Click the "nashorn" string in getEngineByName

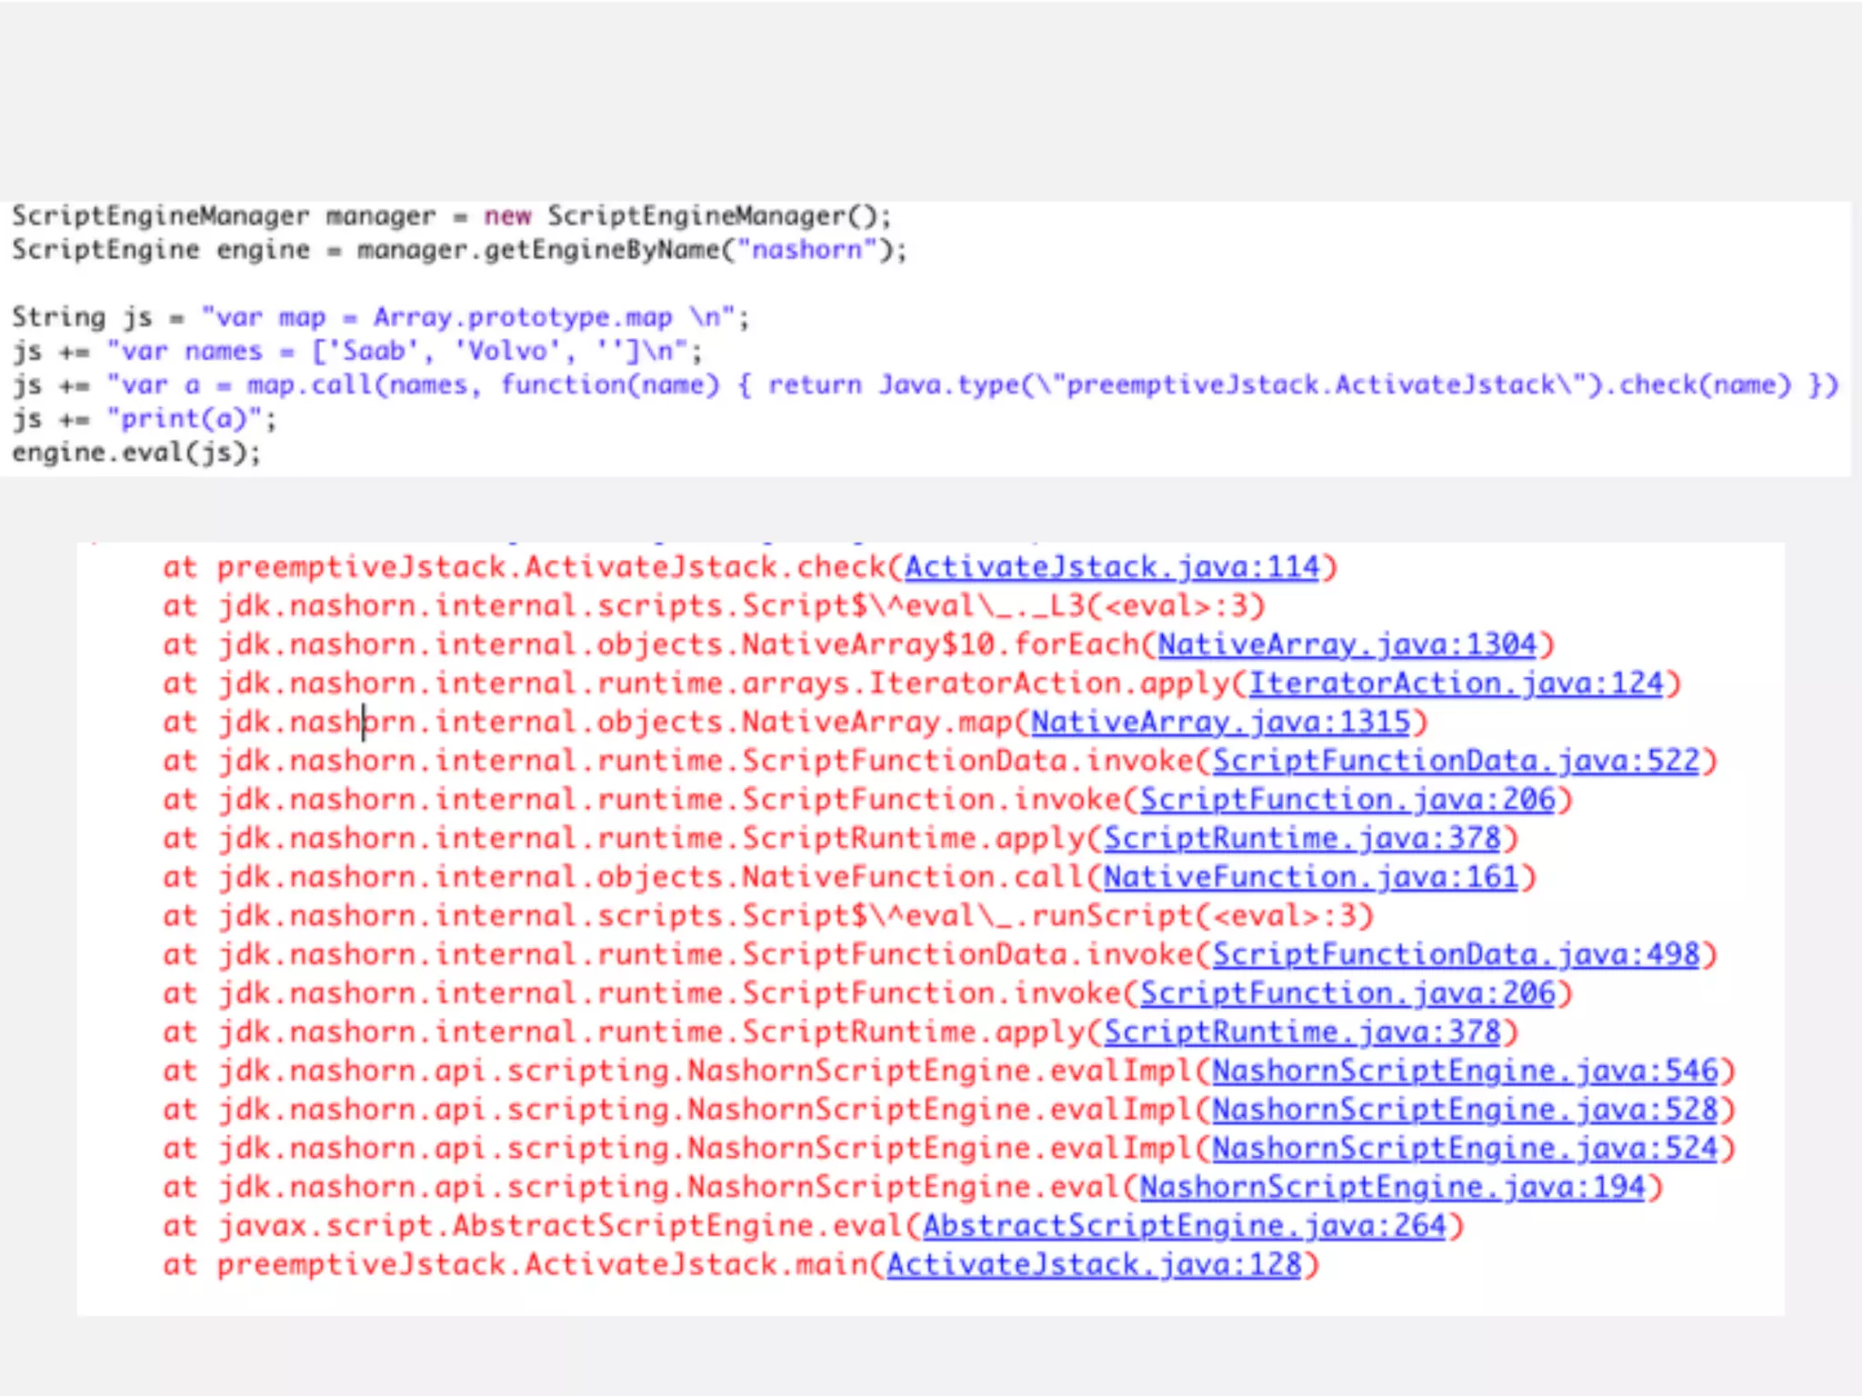[x=806, y=250]
